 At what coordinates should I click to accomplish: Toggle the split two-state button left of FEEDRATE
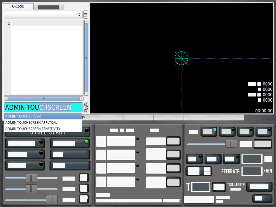click(199, 171)
